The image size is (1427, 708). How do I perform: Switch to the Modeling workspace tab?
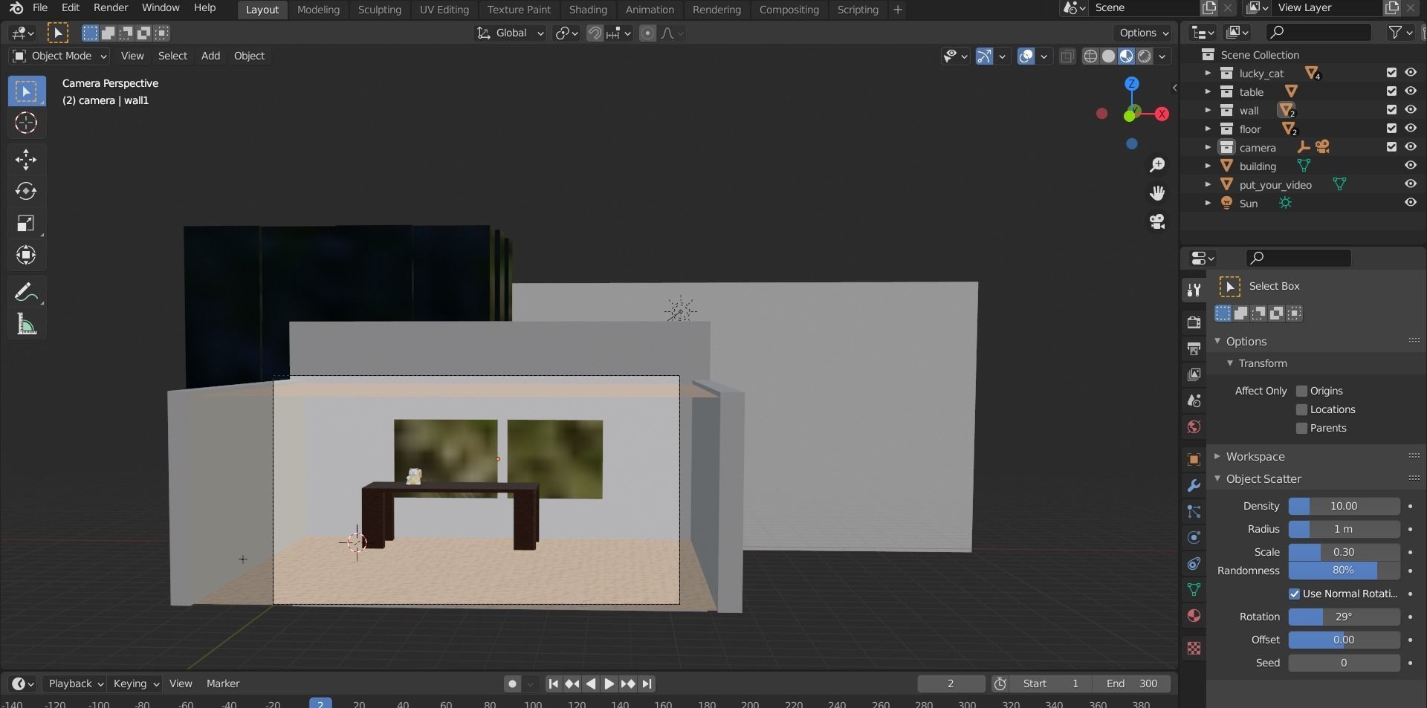(x=318, y=10)
